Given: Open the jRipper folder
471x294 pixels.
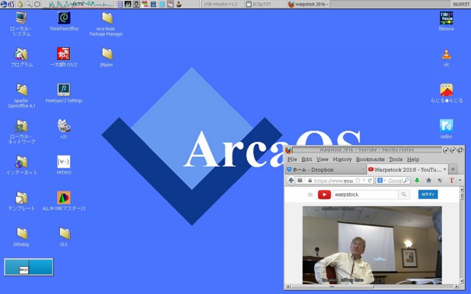Looking at the screenshot, I should click(x=107, y=57).
